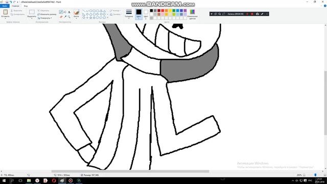Select the Text tool (A)

69,12
